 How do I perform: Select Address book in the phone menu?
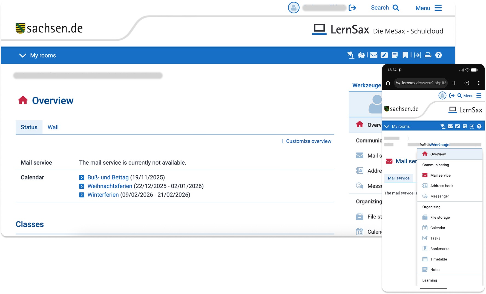450,186
